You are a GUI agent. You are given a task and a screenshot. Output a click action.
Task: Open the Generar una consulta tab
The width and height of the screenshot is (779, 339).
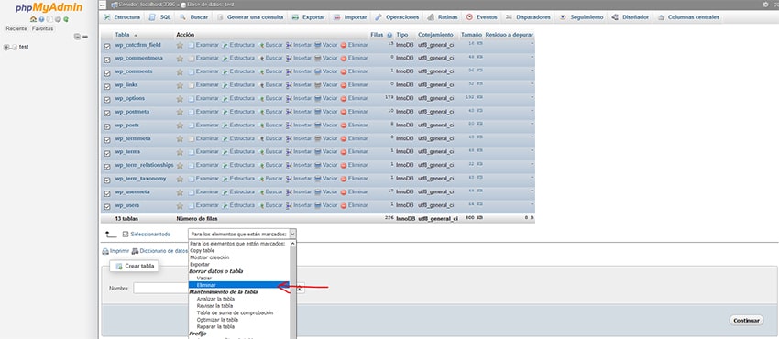250,17
